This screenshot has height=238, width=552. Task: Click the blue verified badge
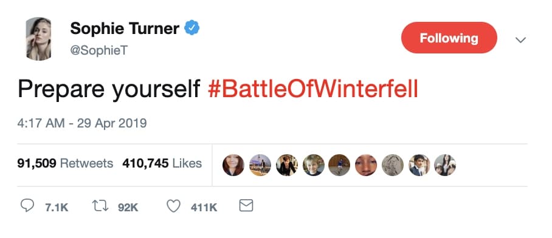tap(192, 28)
